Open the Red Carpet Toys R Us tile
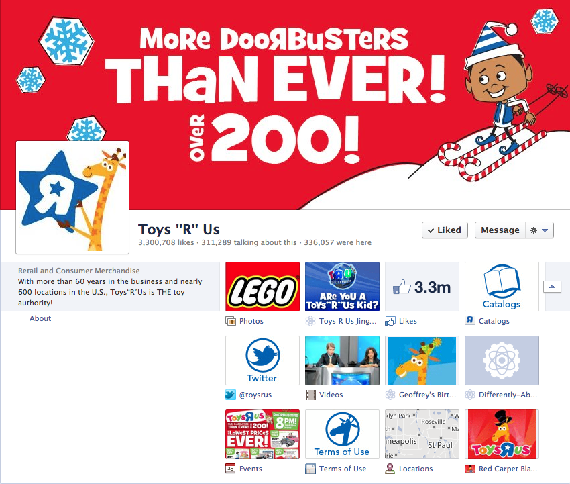The height and width of the screenshot is (484, 570). [x=502, y=434]
